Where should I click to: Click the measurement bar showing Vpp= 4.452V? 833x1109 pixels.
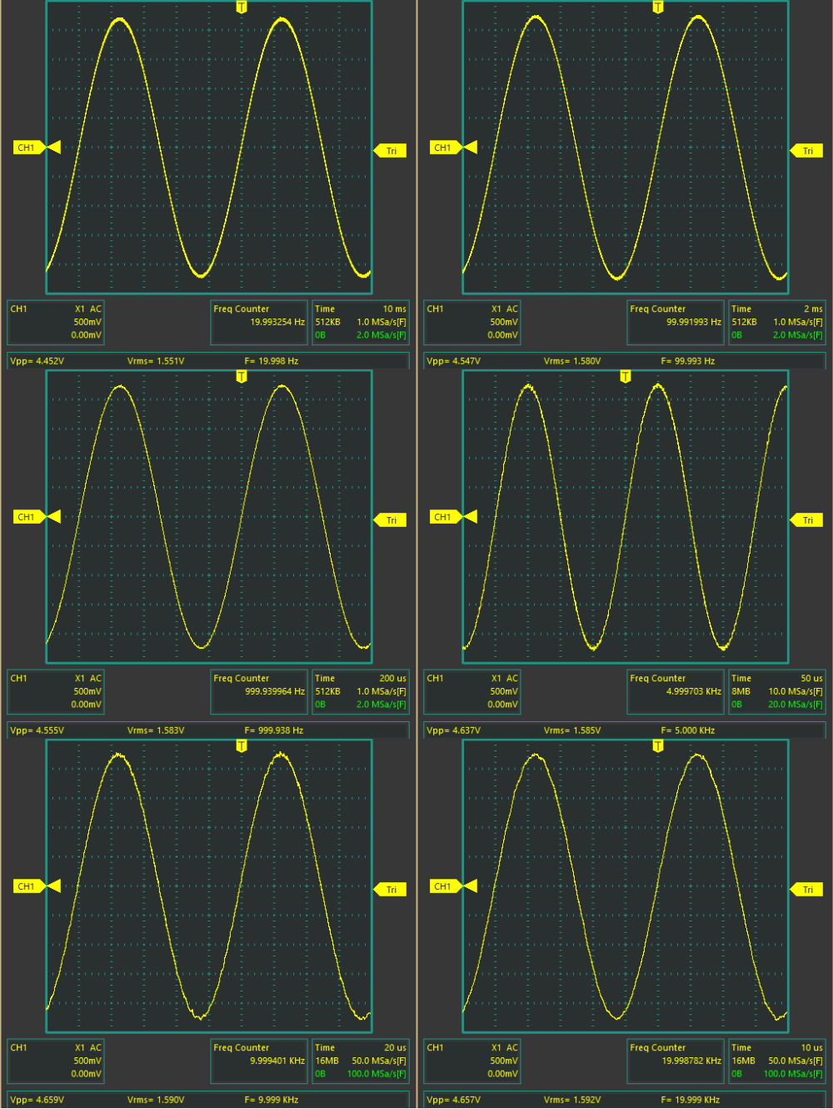[208, 361]
